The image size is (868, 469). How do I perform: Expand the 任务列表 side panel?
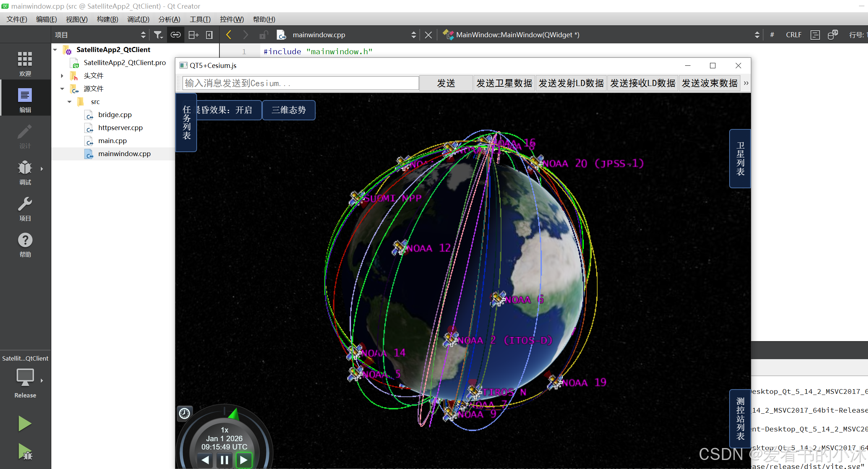point(187,122)
